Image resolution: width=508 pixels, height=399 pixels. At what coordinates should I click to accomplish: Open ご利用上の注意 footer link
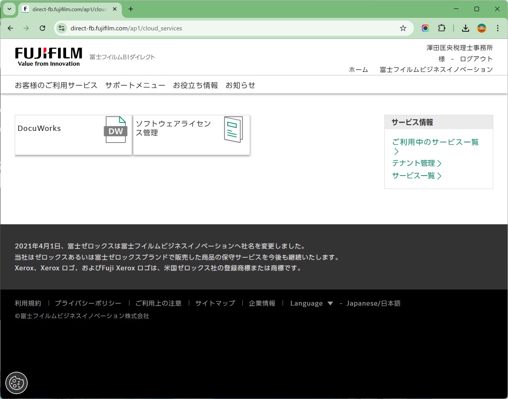158,303
